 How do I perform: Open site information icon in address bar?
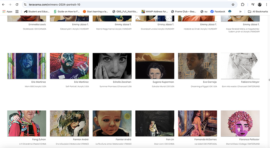25,5
